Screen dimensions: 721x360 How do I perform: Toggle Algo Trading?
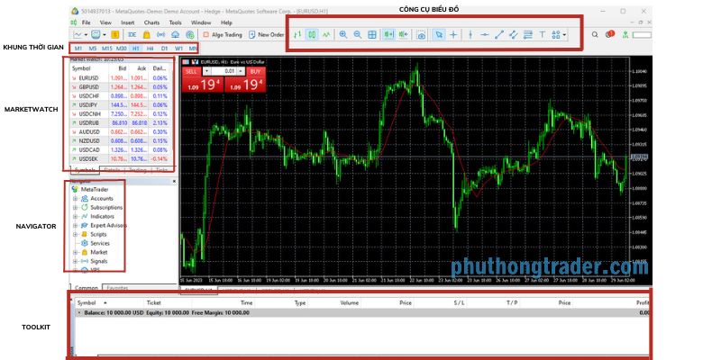223,34
